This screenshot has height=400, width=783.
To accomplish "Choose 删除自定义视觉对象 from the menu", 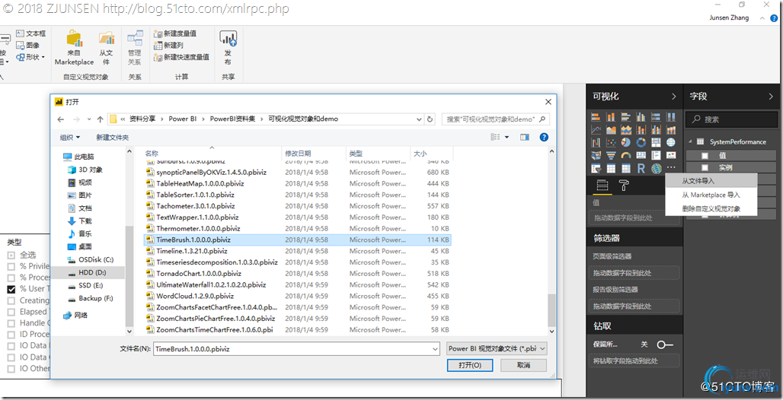I will (x=711, y=208).
